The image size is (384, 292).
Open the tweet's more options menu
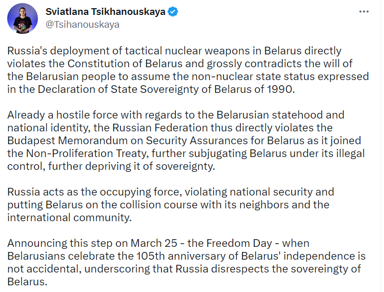pos(363,12)
